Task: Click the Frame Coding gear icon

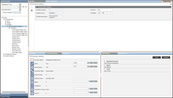Action: [32, 67]
